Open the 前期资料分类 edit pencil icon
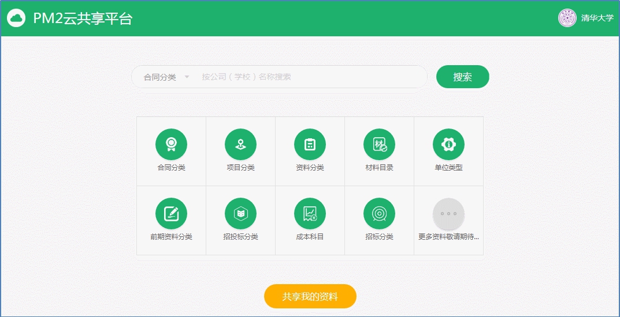 (x=171, y=213)
